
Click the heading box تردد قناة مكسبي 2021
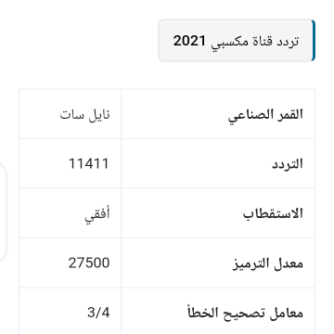237,41
